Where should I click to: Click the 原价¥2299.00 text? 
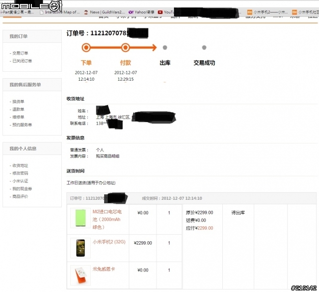[199, 213]
